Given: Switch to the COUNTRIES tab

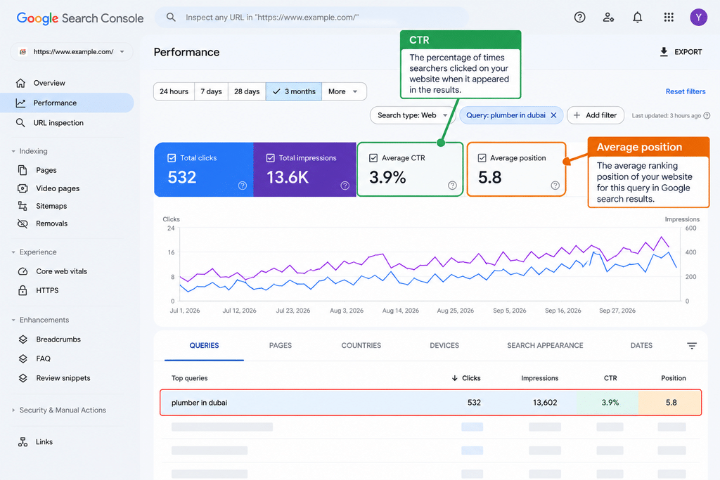Looking at the screenshot, I should pyautogui.click(x=361, y=346).
